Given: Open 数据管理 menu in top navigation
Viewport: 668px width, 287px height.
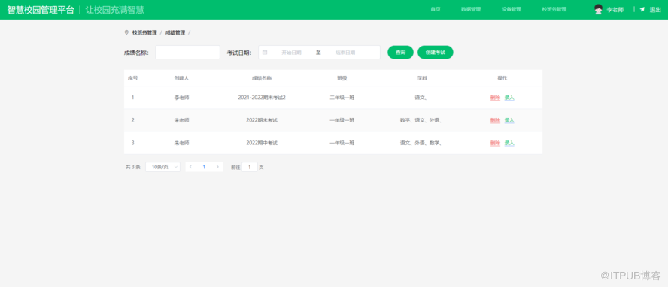Looking at the screenshot, I should tap(471, 9).
